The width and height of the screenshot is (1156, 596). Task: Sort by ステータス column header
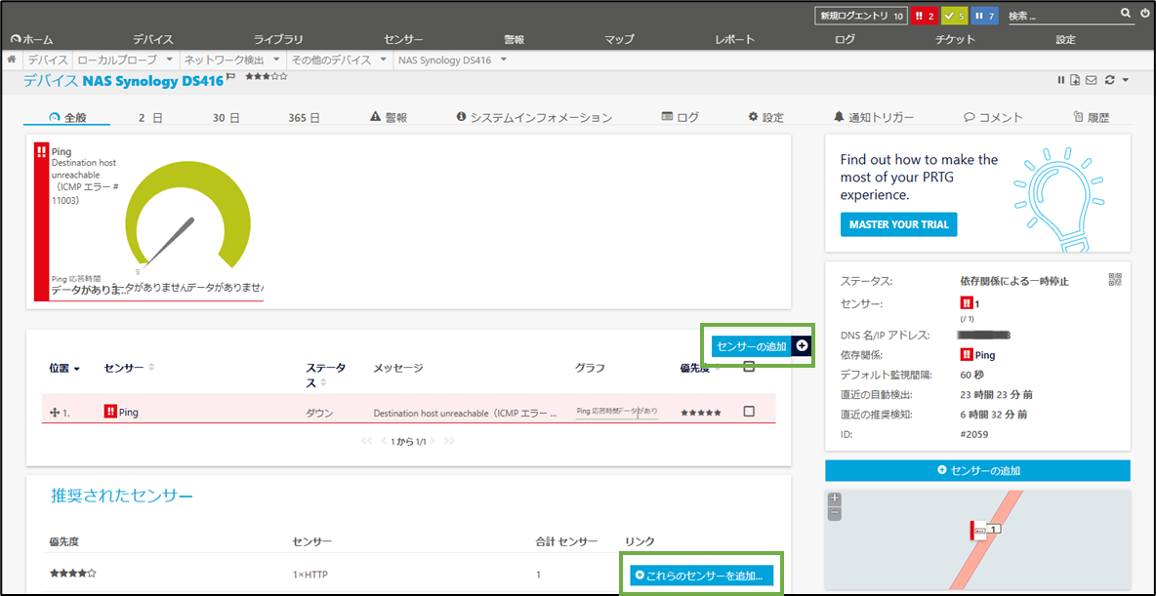click(x=327, y=375)
